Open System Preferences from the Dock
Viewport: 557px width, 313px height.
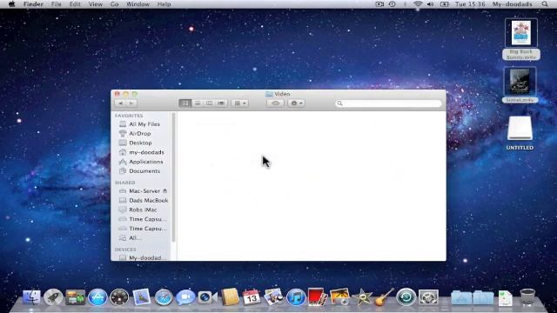[x=428, y=297]
